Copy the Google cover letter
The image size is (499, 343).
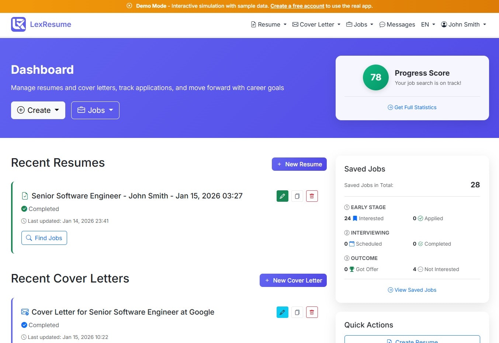297,312
